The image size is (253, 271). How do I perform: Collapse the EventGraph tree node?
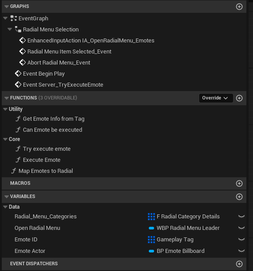click(x=5, y=18)
